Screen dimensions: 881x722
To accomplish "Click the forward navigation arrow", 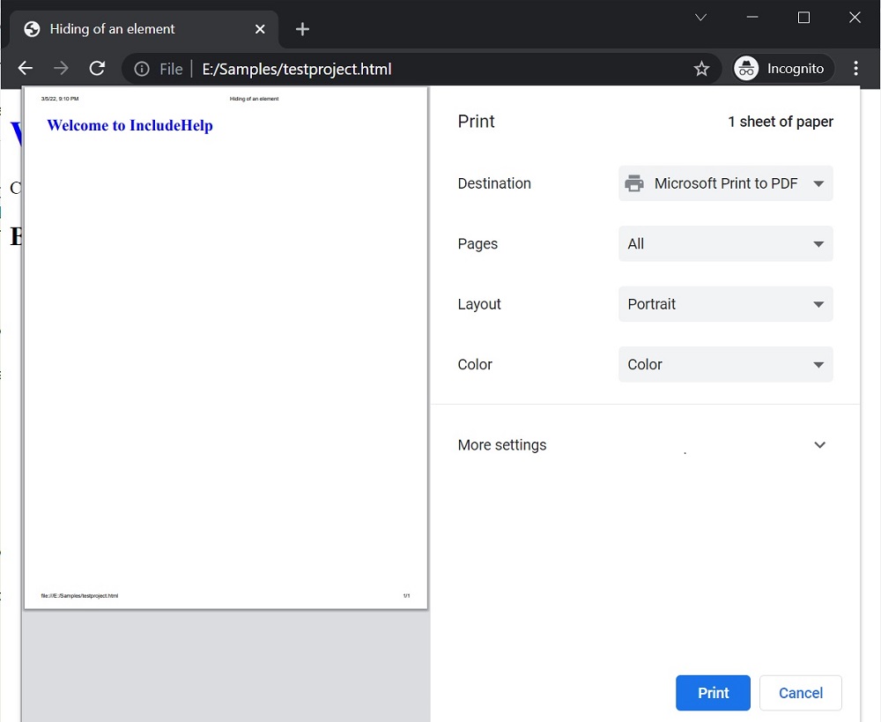I will coord(60,68).
